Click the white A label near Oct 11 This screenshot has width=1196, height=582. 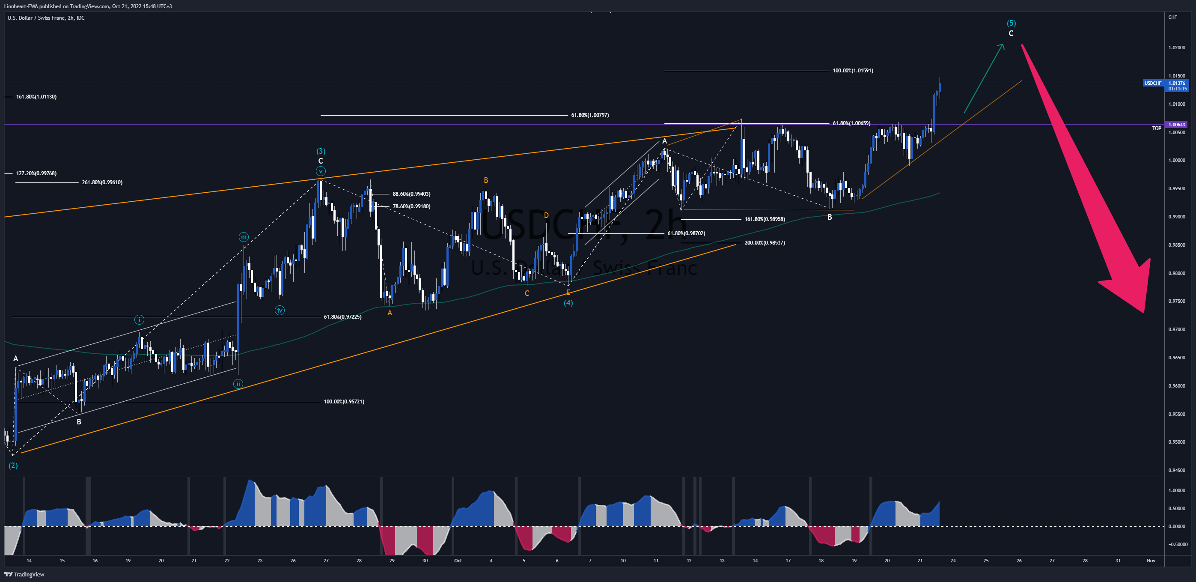tap(664, 141)
